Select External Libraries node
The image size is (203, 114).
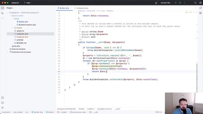(x=18, y=49)
